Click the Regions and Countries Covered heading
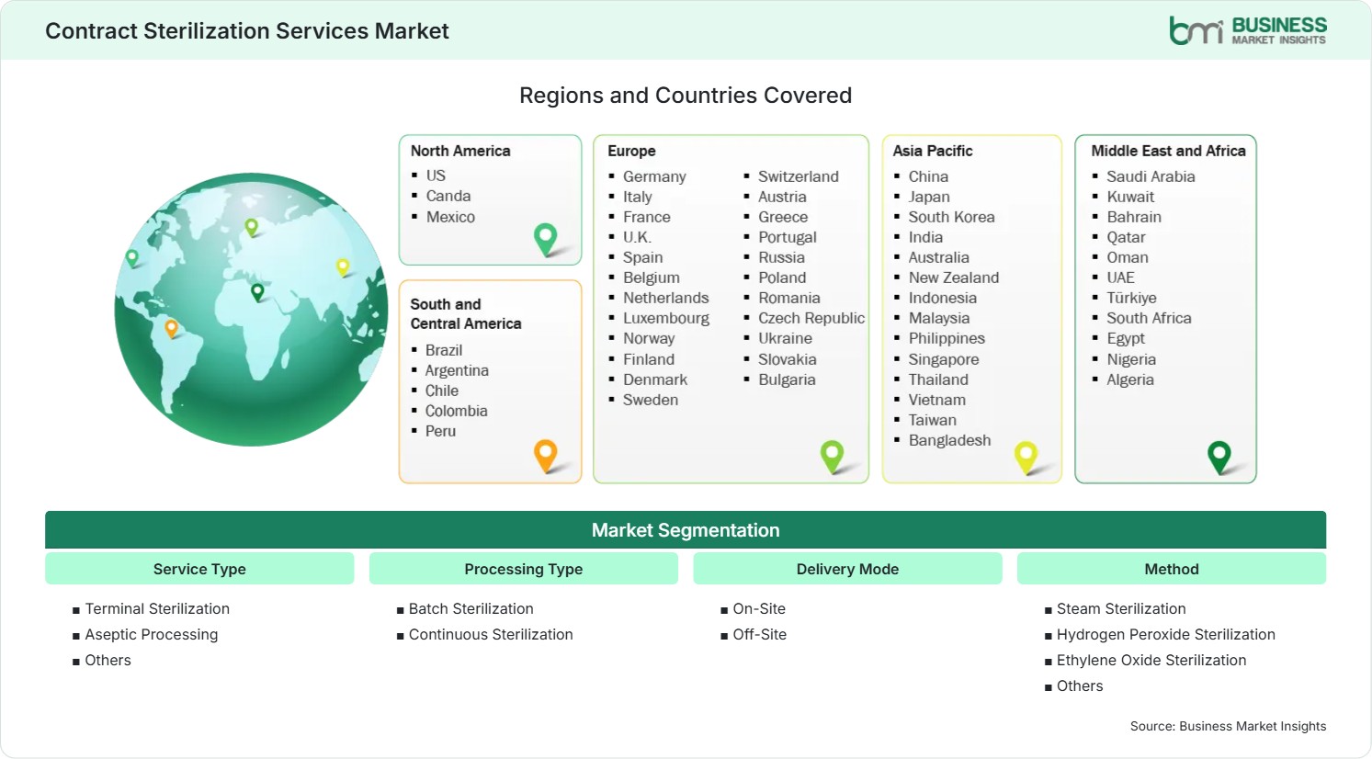Image resolution: width=1372 pixels, height=759 pixels. coord(686,96)
